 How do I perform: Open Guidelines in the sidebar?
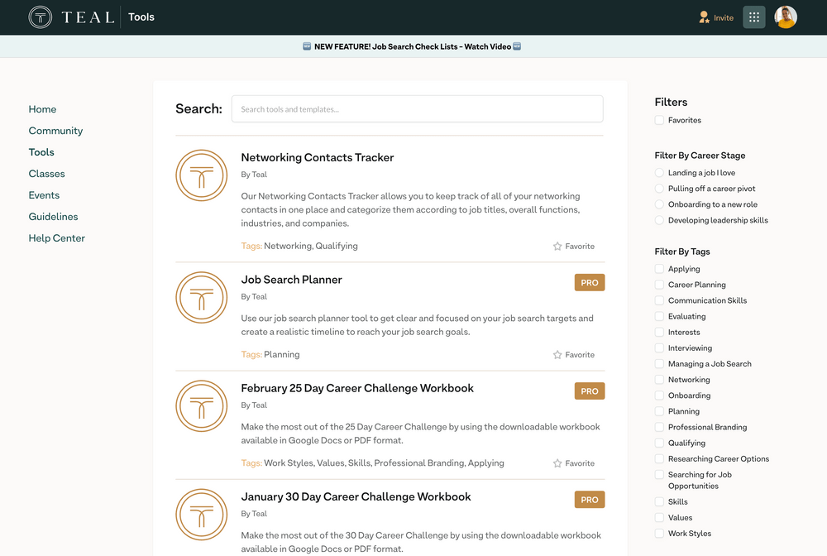point(53,217)
